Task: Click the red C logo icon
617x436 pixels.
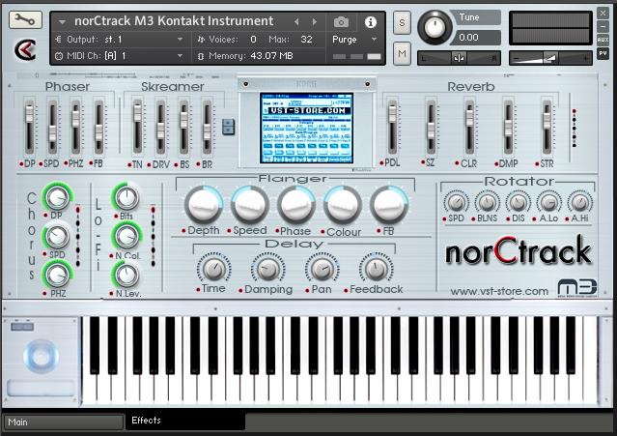Action: tap(26, 49)
